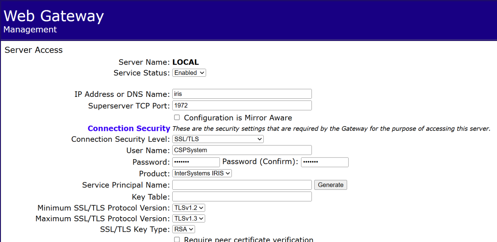Focus the IP Address or DNS Name field
The height and width of the screenshot is (242, 497).
coord(242,94)
